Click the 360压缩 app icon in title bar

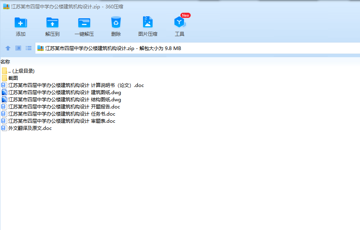coord(6,7)
